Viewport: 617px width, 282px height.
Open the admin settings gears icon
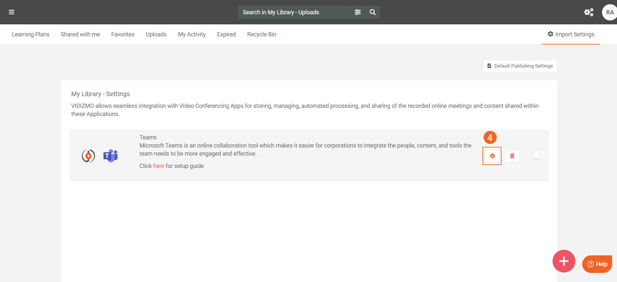click(588, 12)
